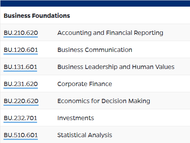This screenshot has height=143, width=190.
Task: Open the code link beside Business Communication
Action: [x=21, y=50]
